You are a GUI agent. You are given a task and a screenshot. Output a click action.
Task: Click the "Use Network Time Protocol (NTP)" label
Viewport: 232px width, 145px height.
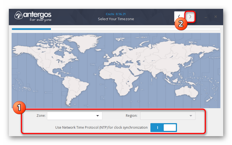pyautogui.click(x=101, y=128)
